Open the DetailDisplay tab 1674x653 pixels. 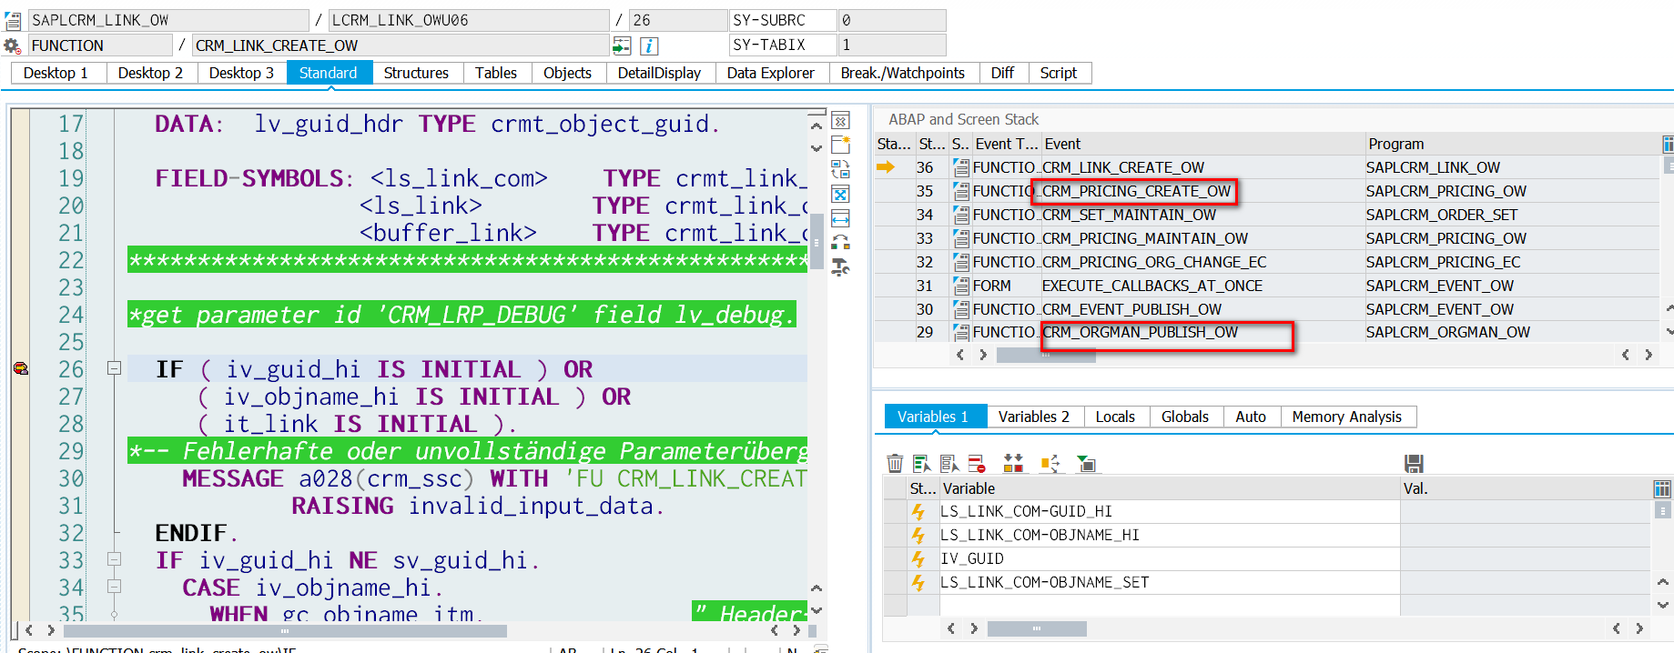tap(659, 73)
